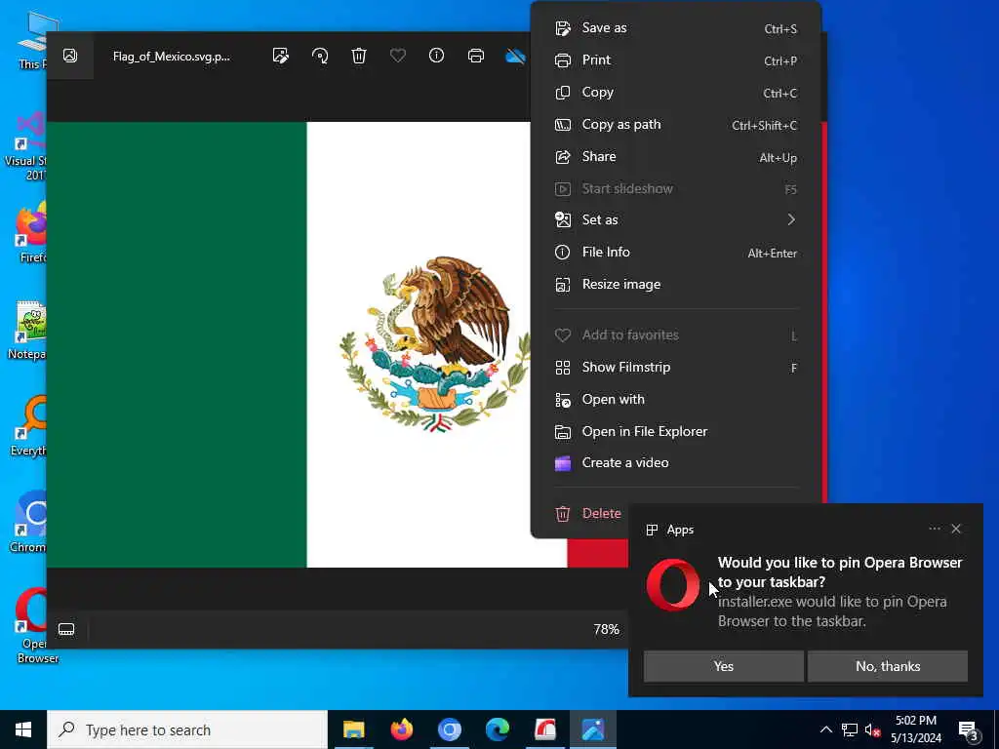The image size is (999, 749).
Task: Click the trash icon in Photos toolbar
Action: [x=359, y=56]
